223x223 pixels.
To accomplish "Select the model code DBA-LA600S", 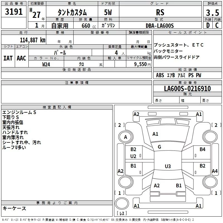I will 160,26.
